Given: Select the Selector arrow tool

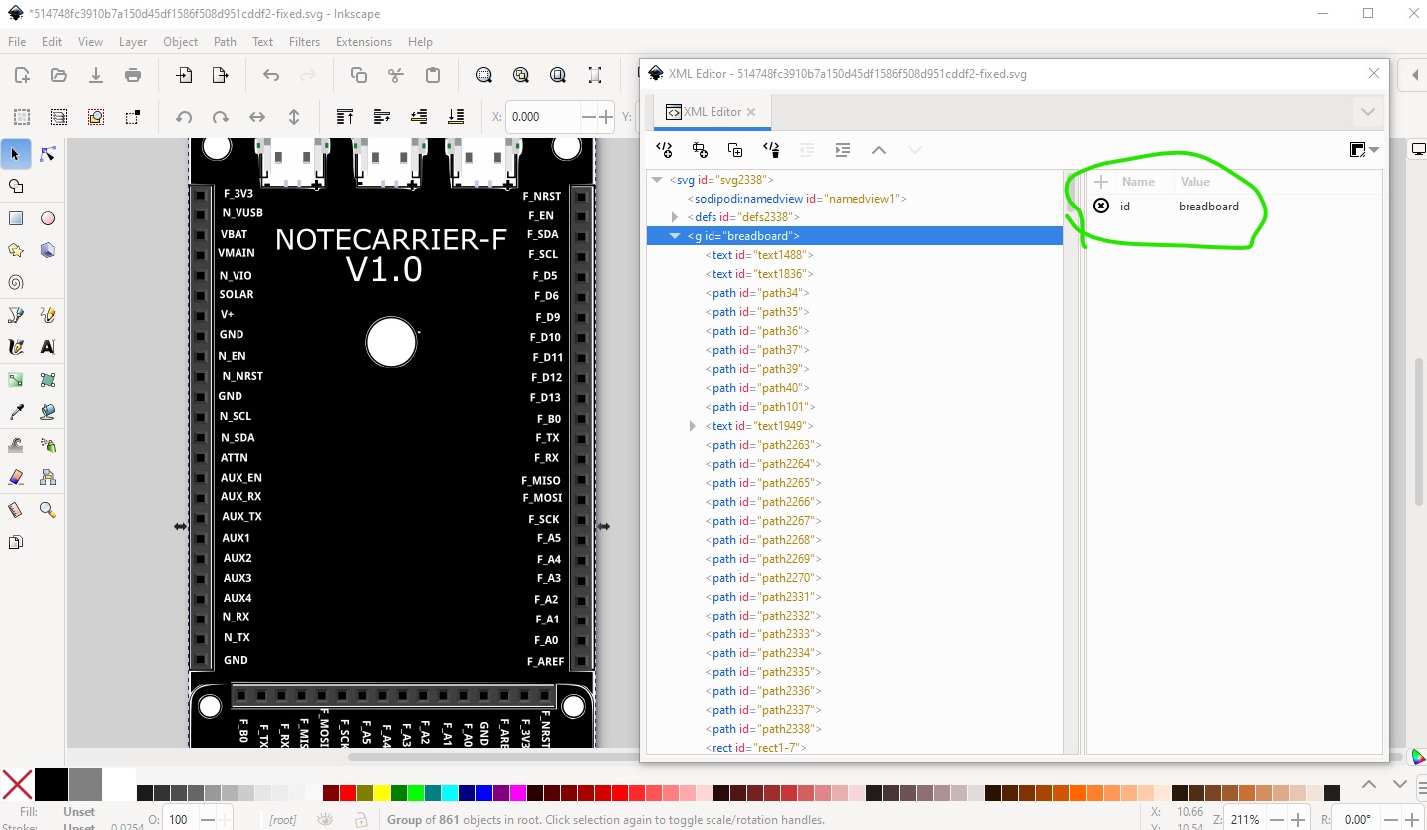Looking at the screenshot, I should click(15, 154).
